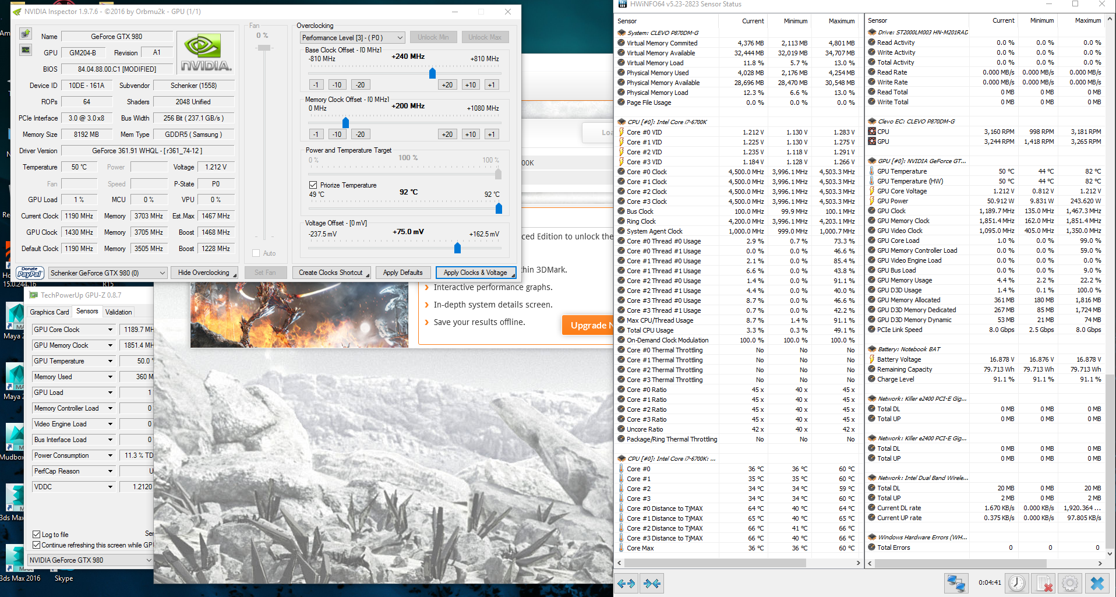1116x597 pixels.
Task: Switch to the Validation tab in GPU-Z
Action: coord(119,312)
